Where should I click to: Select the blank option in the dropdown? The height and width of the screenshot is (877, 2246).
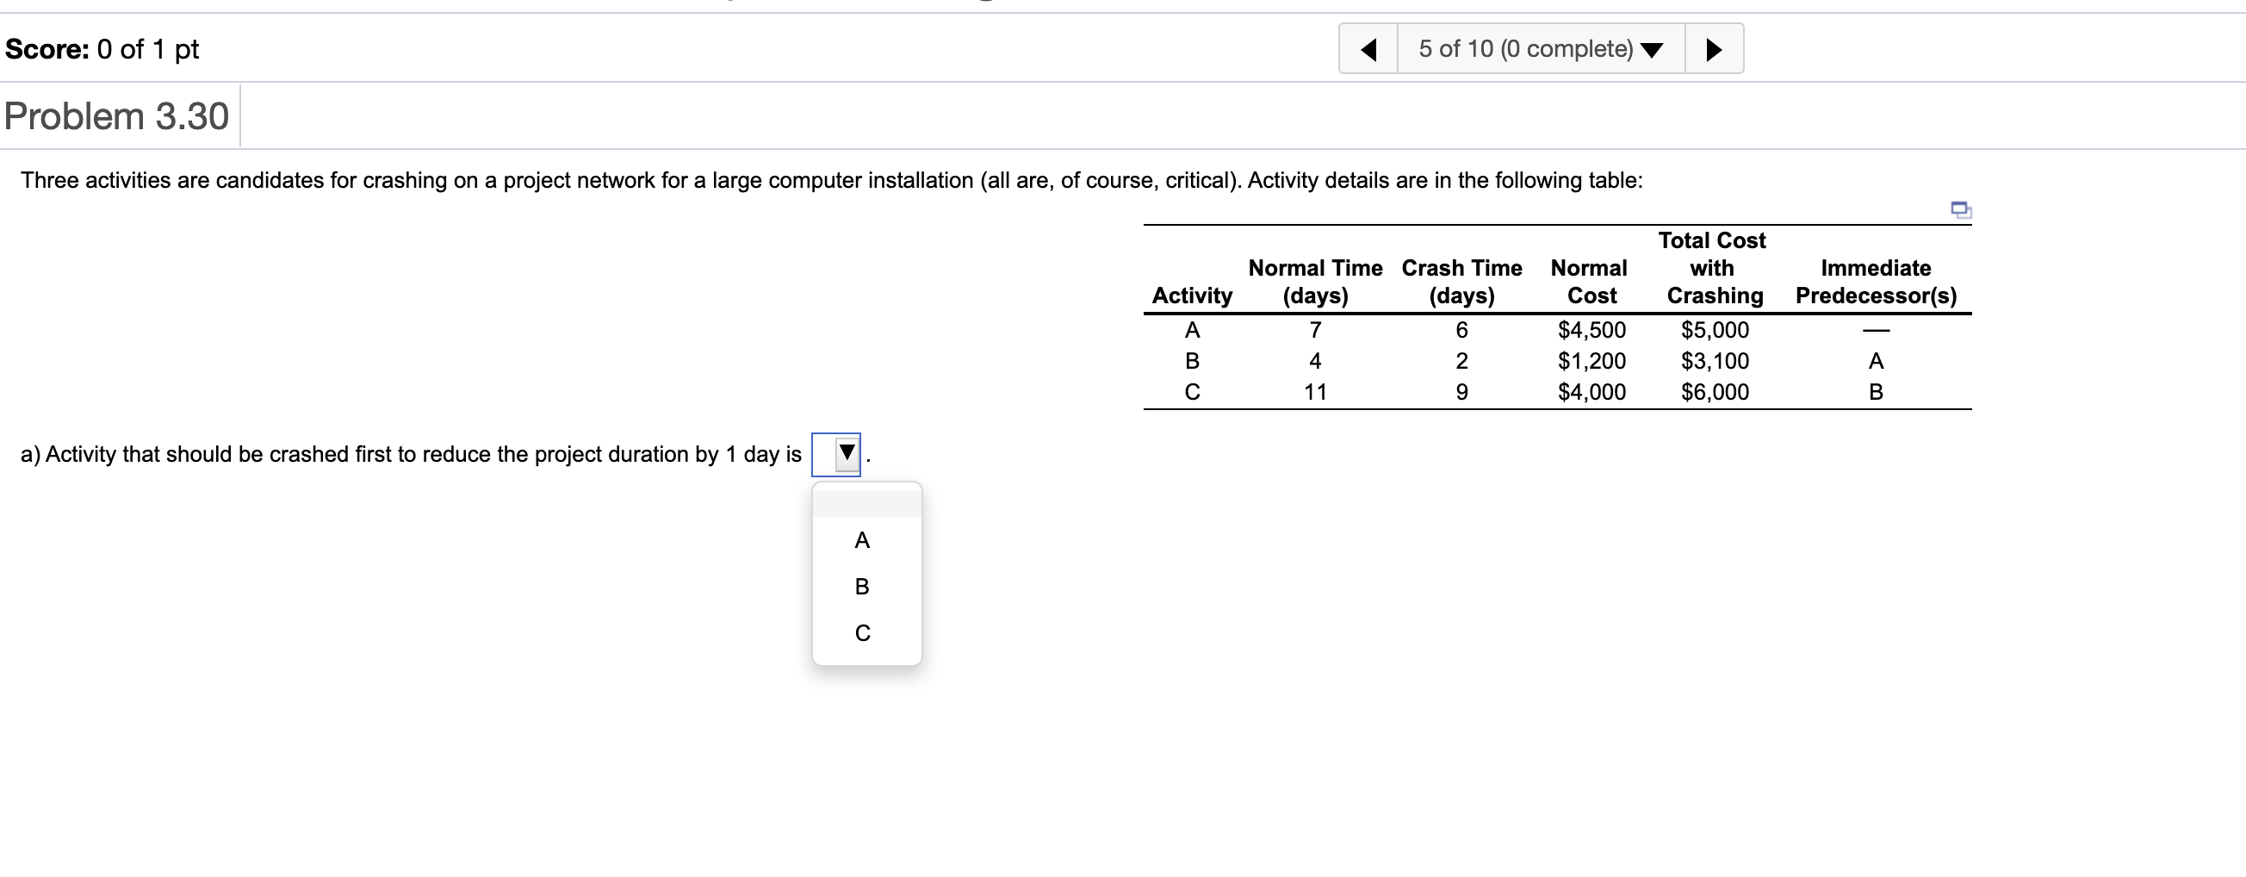[x=865, y=499]
